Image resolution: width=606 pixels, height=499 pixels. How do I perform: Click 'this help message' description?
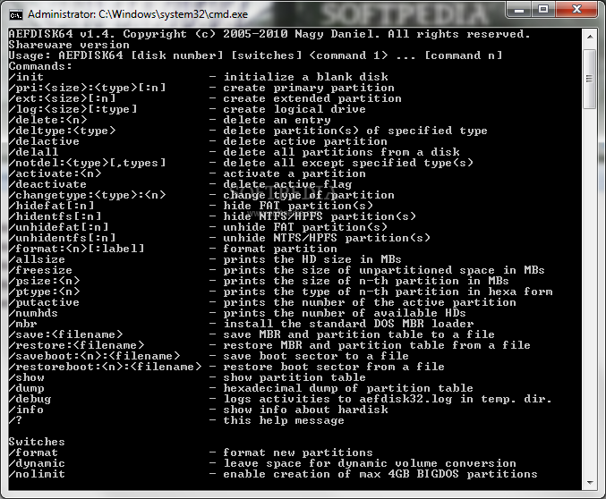click(284, 420)
